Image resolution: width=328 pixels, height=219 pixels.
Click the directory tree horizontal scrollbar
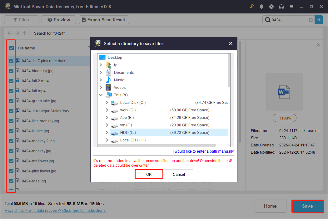(x=157, y=145)
